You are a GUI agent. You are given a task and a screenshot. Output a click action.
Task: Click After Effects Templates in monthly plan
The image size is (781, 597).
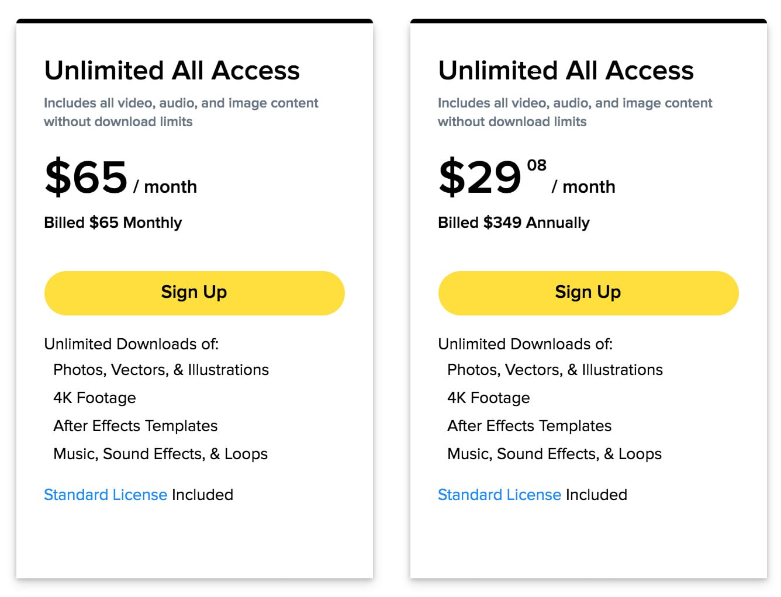136,426
